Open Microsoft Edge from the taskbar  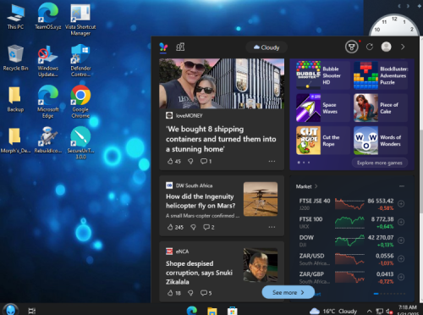tap(192, 311)
